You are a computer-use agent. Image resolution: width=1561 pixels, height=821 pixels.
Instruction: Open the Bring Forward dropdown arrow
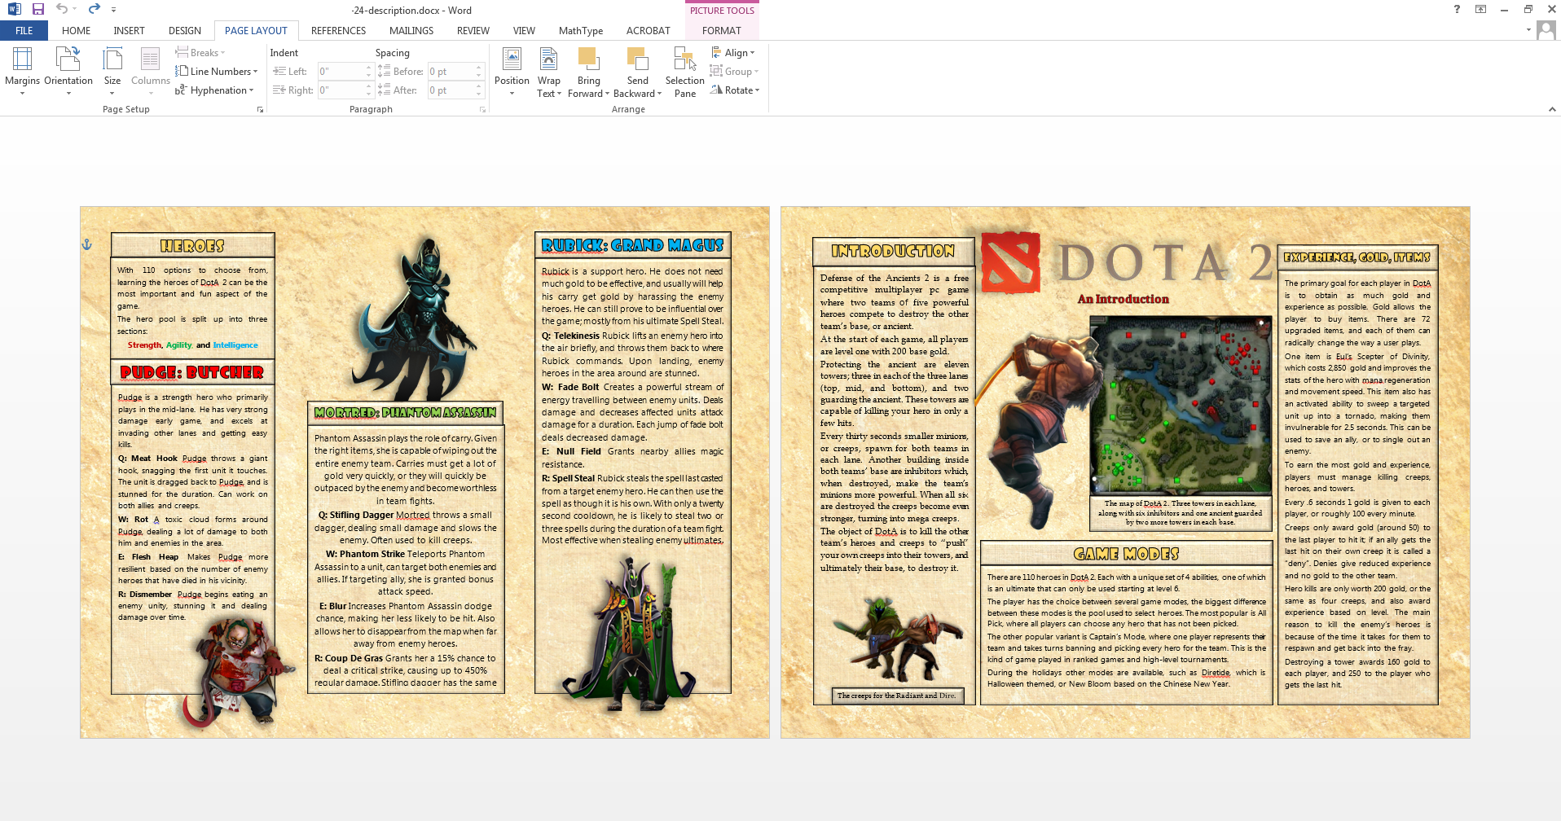[607, 94]
